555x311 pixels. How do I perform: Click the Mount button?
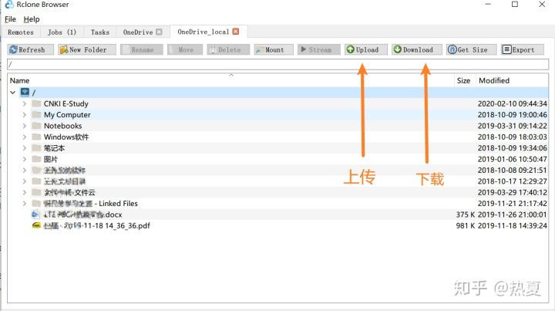pos(274,49)
